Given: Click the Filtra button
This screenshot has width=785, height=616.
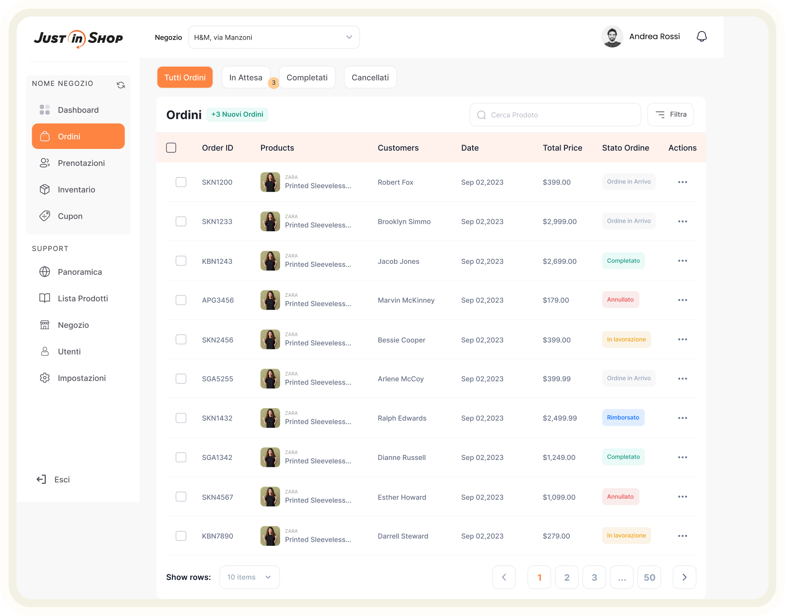Looking at the screenshot, I should pos(670,114).
